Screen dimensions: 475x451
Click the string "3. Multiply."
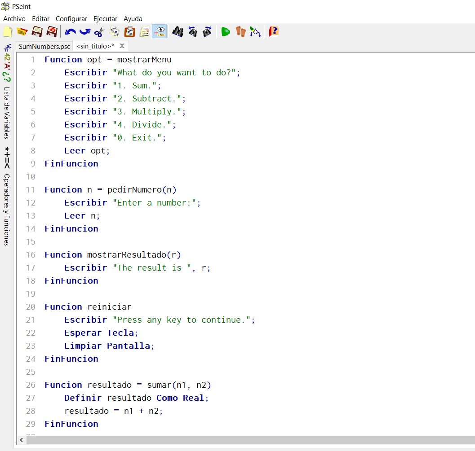point(147,112)
